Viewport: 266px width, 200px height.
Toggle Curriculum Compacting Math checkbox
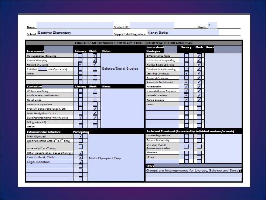(x=199, y=60)
